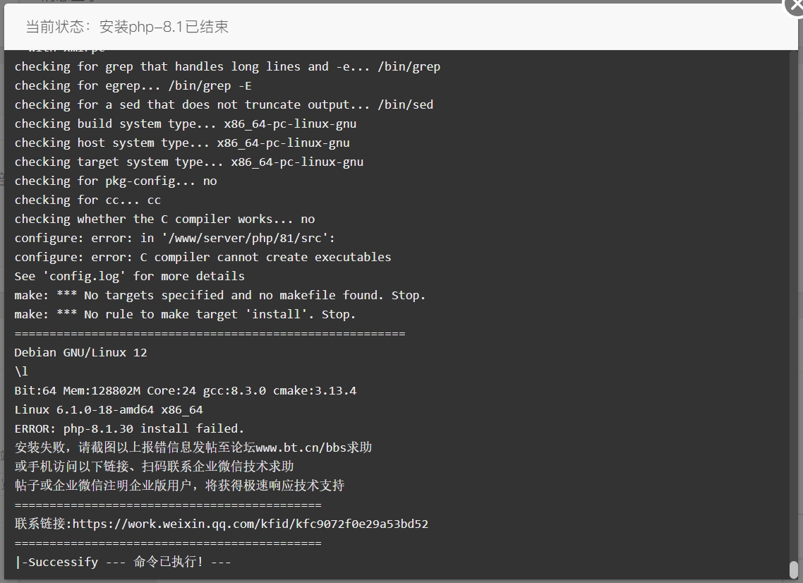The image size is (803, 583).
Task: Close the PHP install log dialog
Action: [795, 6]
